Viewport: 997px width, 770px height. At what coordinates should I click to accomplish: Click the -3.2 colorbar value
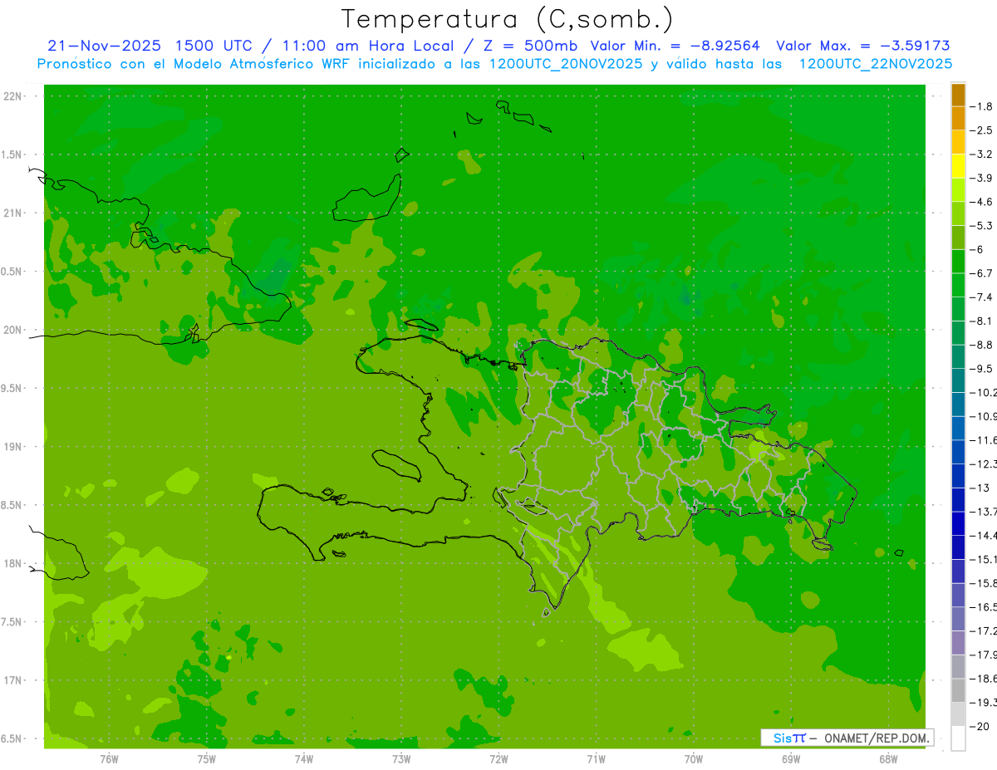tap(982, 154)
